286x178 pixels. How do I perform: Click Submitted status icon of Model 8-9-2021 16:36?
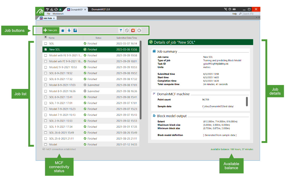(x=85, y=91)
